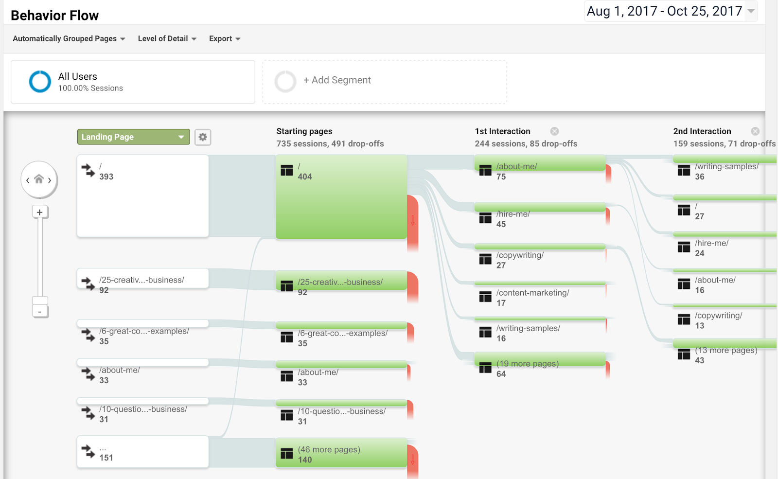The width and height of the screenshot is (778, 479).
Task: Pan flow right with the right arrow
Action: pyautogui.click(x=50, y=180)
